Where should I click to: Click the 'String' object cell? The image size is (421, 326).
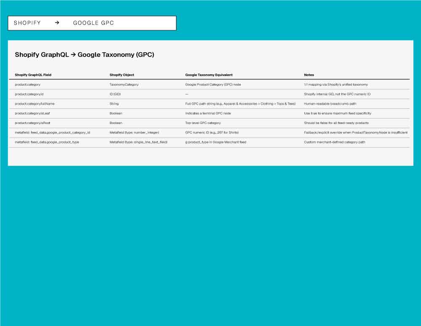(x=114, y=104)
